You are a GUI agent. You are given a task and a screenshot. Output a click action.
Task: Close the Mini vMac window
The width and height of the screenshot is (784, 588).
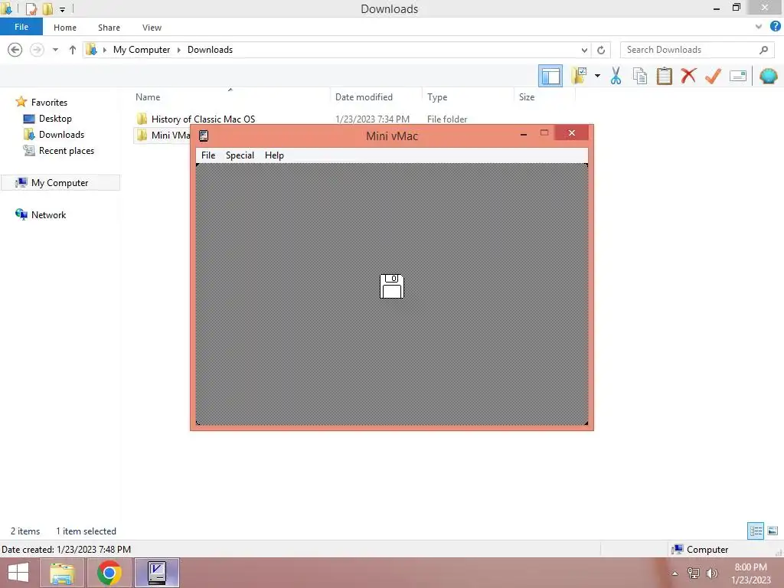point(571,133)
